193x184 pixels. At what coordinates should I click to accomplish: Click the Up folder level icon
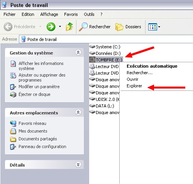point(69,27)
